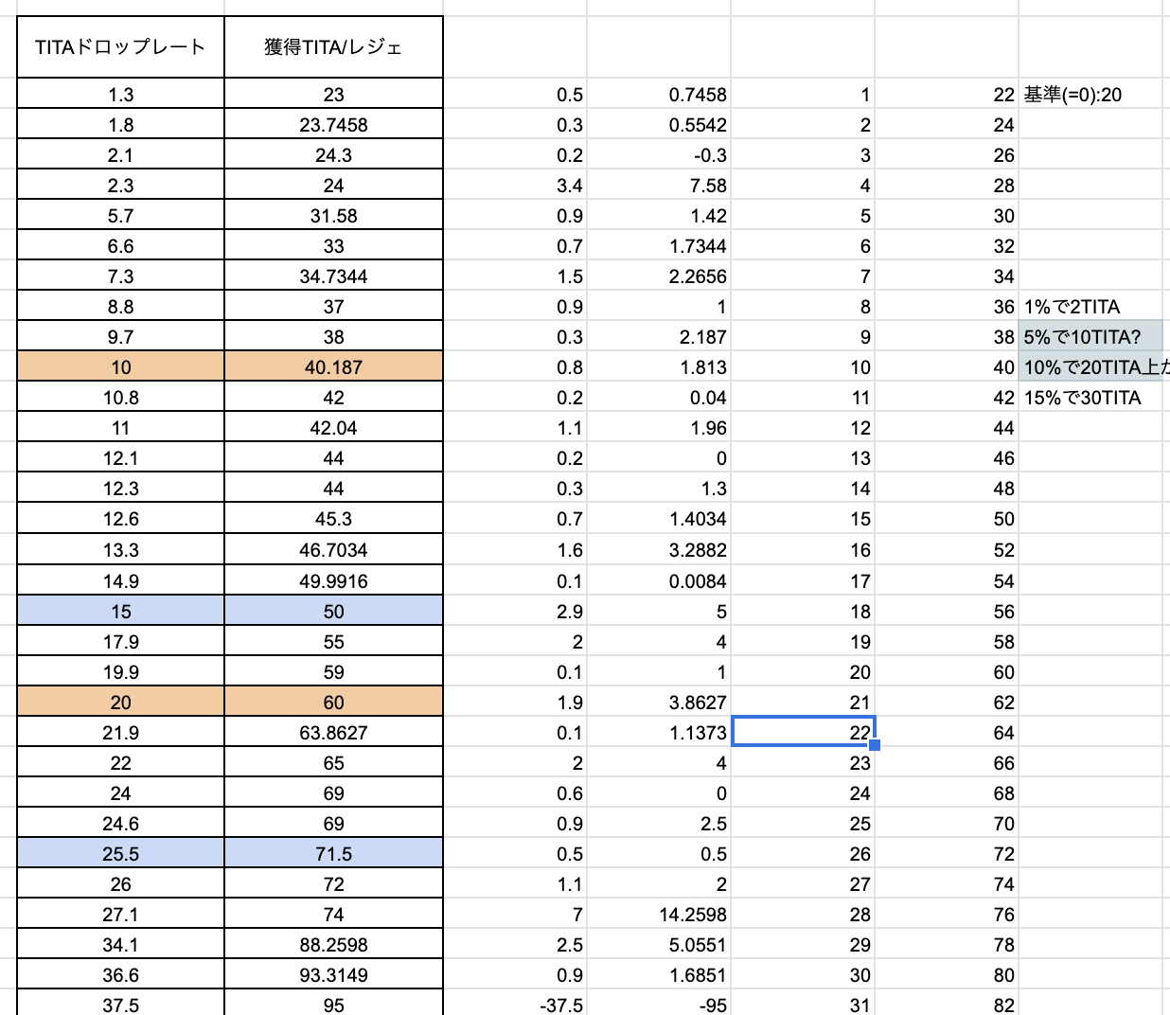Select the cell containing 46.7034
The height and width of the screenshot is (1015, 1170).
pos(334,549)
